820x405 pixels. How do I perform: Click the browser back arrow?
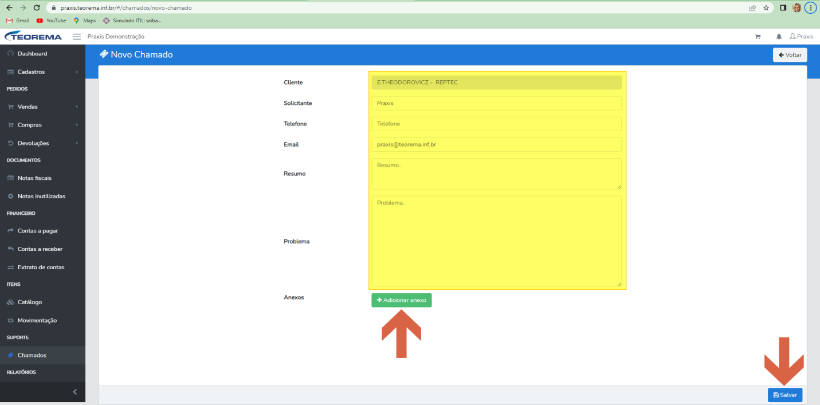click(9, 8)
